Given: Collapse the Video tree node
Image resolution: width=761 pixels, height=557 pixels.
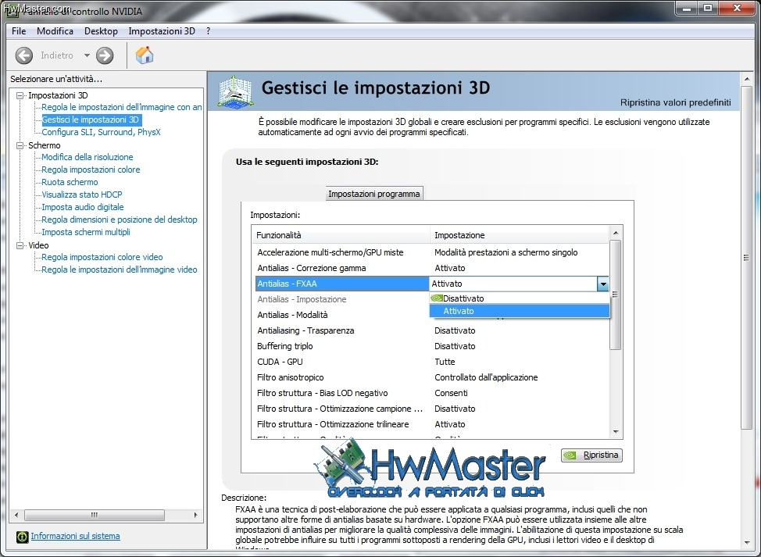Looking at the screenshot, I should coord(20,245).
